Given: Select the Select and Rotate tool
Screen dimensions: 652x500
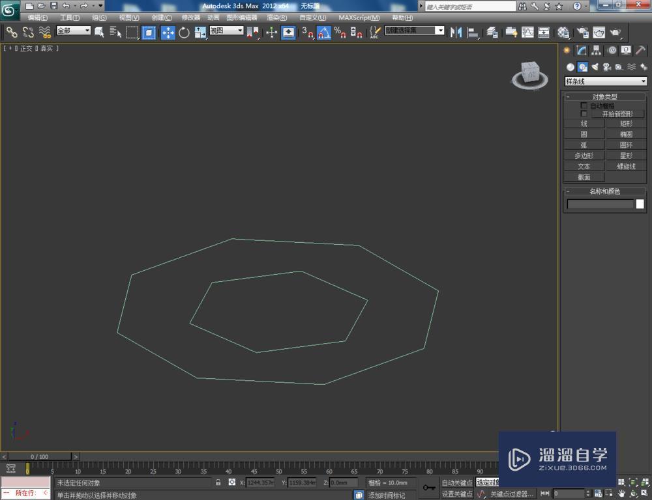Looking at the screenshot, I should tap(185, 33).
